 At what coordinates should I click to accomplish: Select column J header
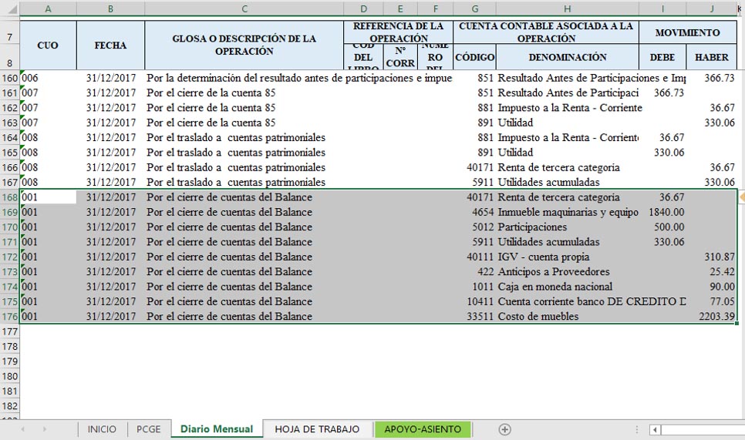pyautogui.click(x=711, y=8)
